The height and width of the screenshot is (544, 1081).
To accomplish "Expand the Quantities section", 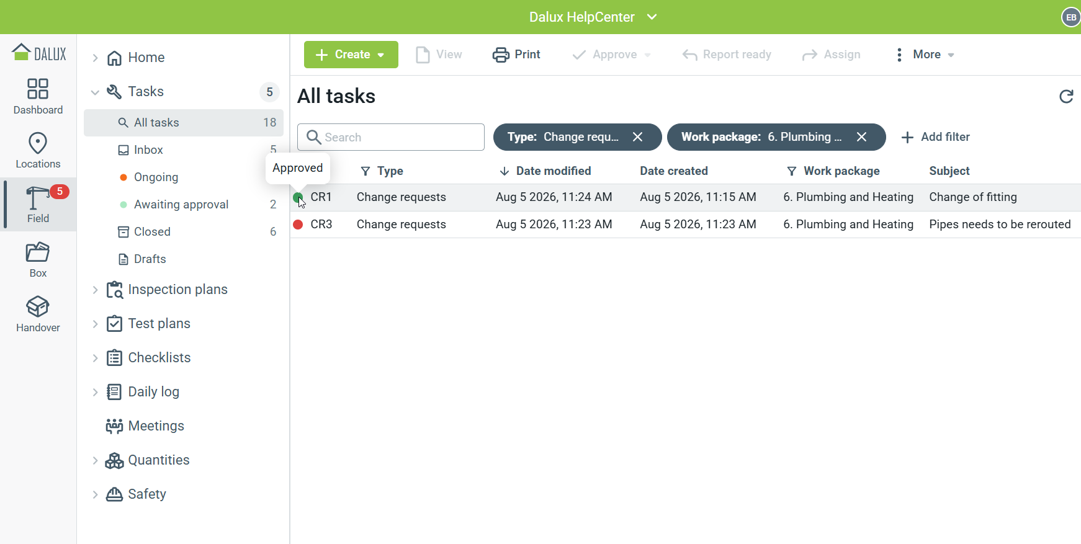I will click(95, 460).
